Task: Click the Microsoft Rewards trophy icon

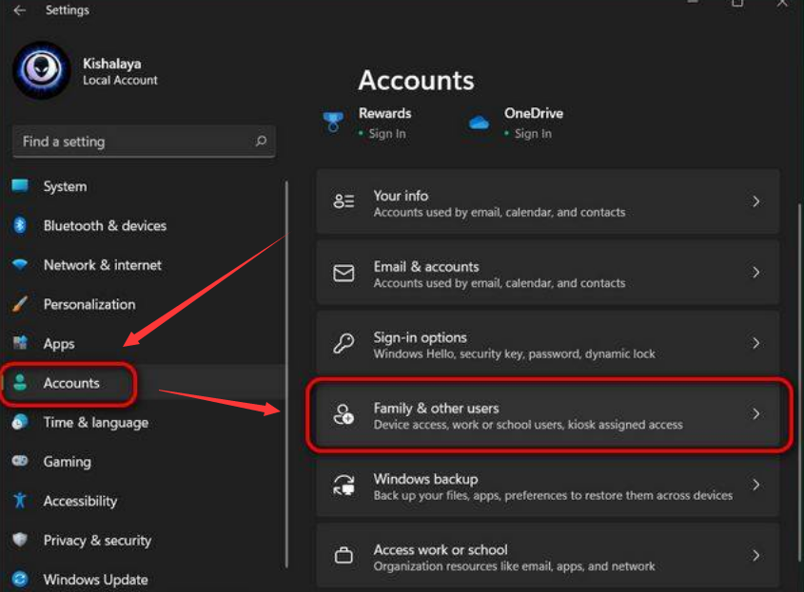Action: coord(333,121)
